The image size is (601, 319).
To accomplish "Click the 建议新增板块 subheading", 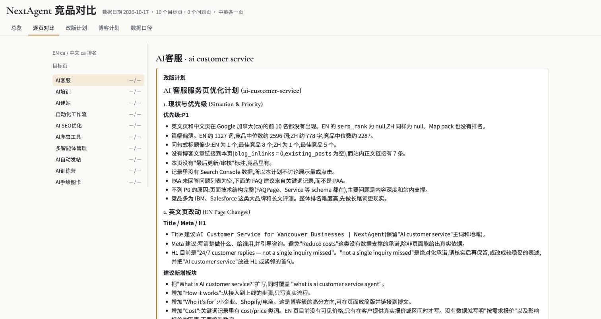I will pos(180,273).
